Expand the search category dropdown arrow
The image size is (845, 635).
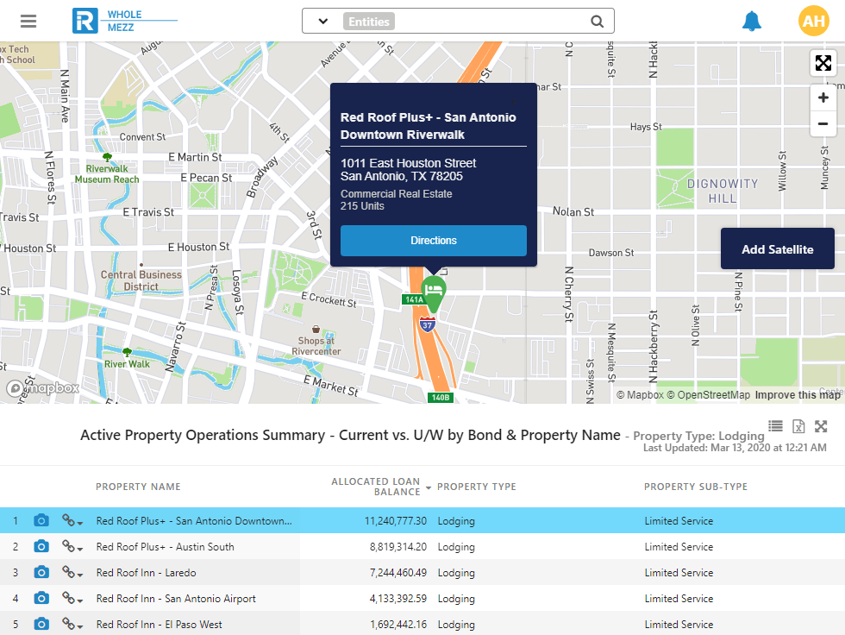pos(322,22)
